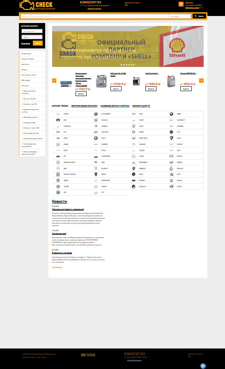Click the Mitsubishi diamonds logo
Viewport: 225px width, 369px height.
134,163
